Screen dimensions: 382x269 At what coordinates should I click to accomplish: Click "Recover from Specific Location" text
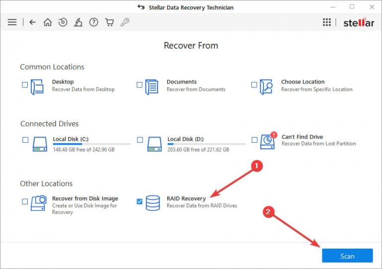point(317,90)
